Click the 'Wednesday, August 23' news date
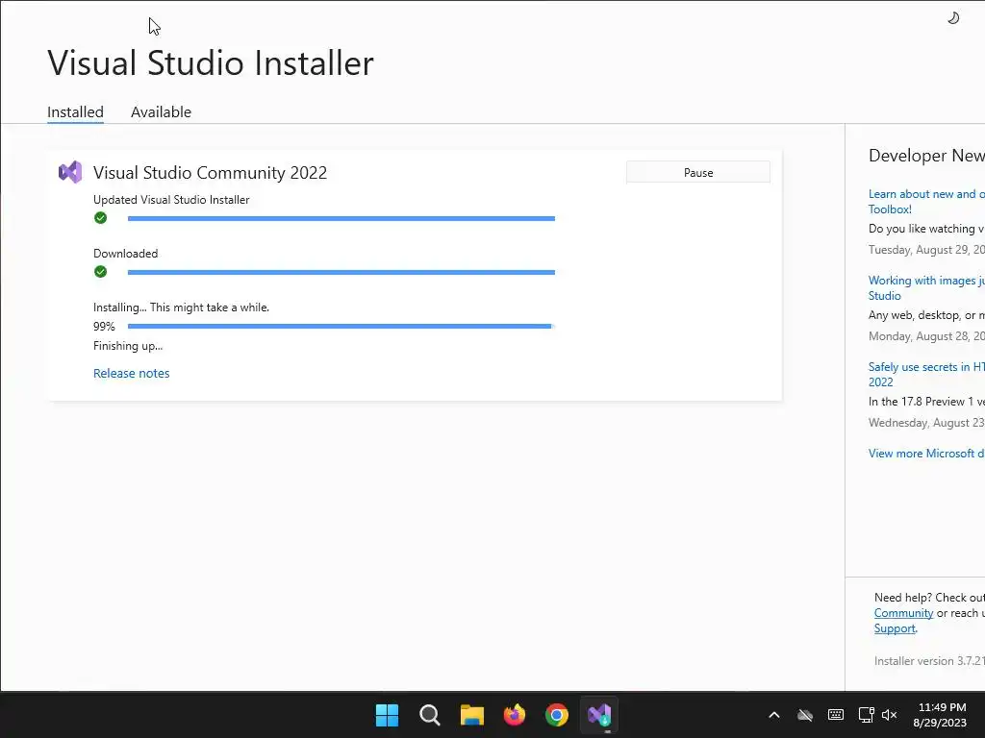The image size is (985, 738). (926, 423)
